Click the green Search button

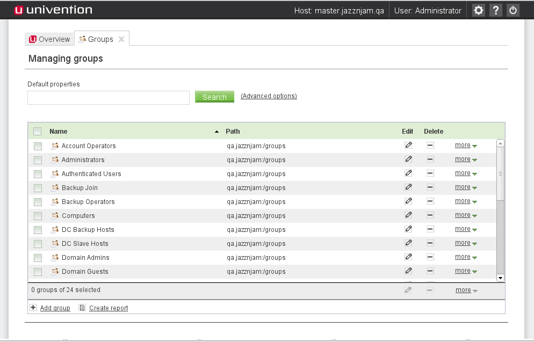[214, 97]
